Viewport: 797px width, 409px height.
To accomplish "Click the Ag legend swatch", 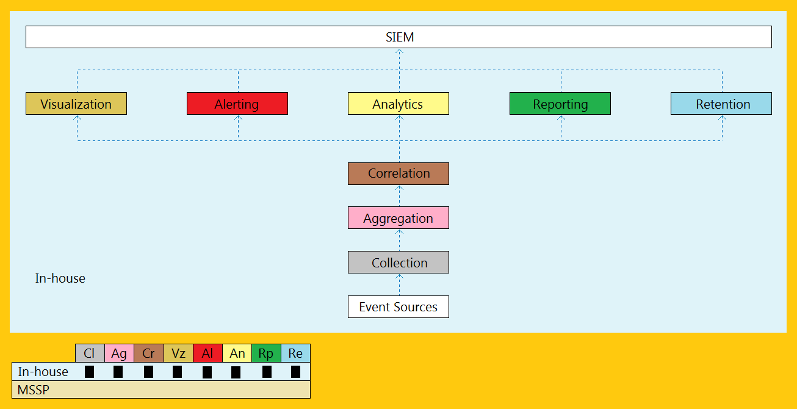I will [x=119, y=353].
